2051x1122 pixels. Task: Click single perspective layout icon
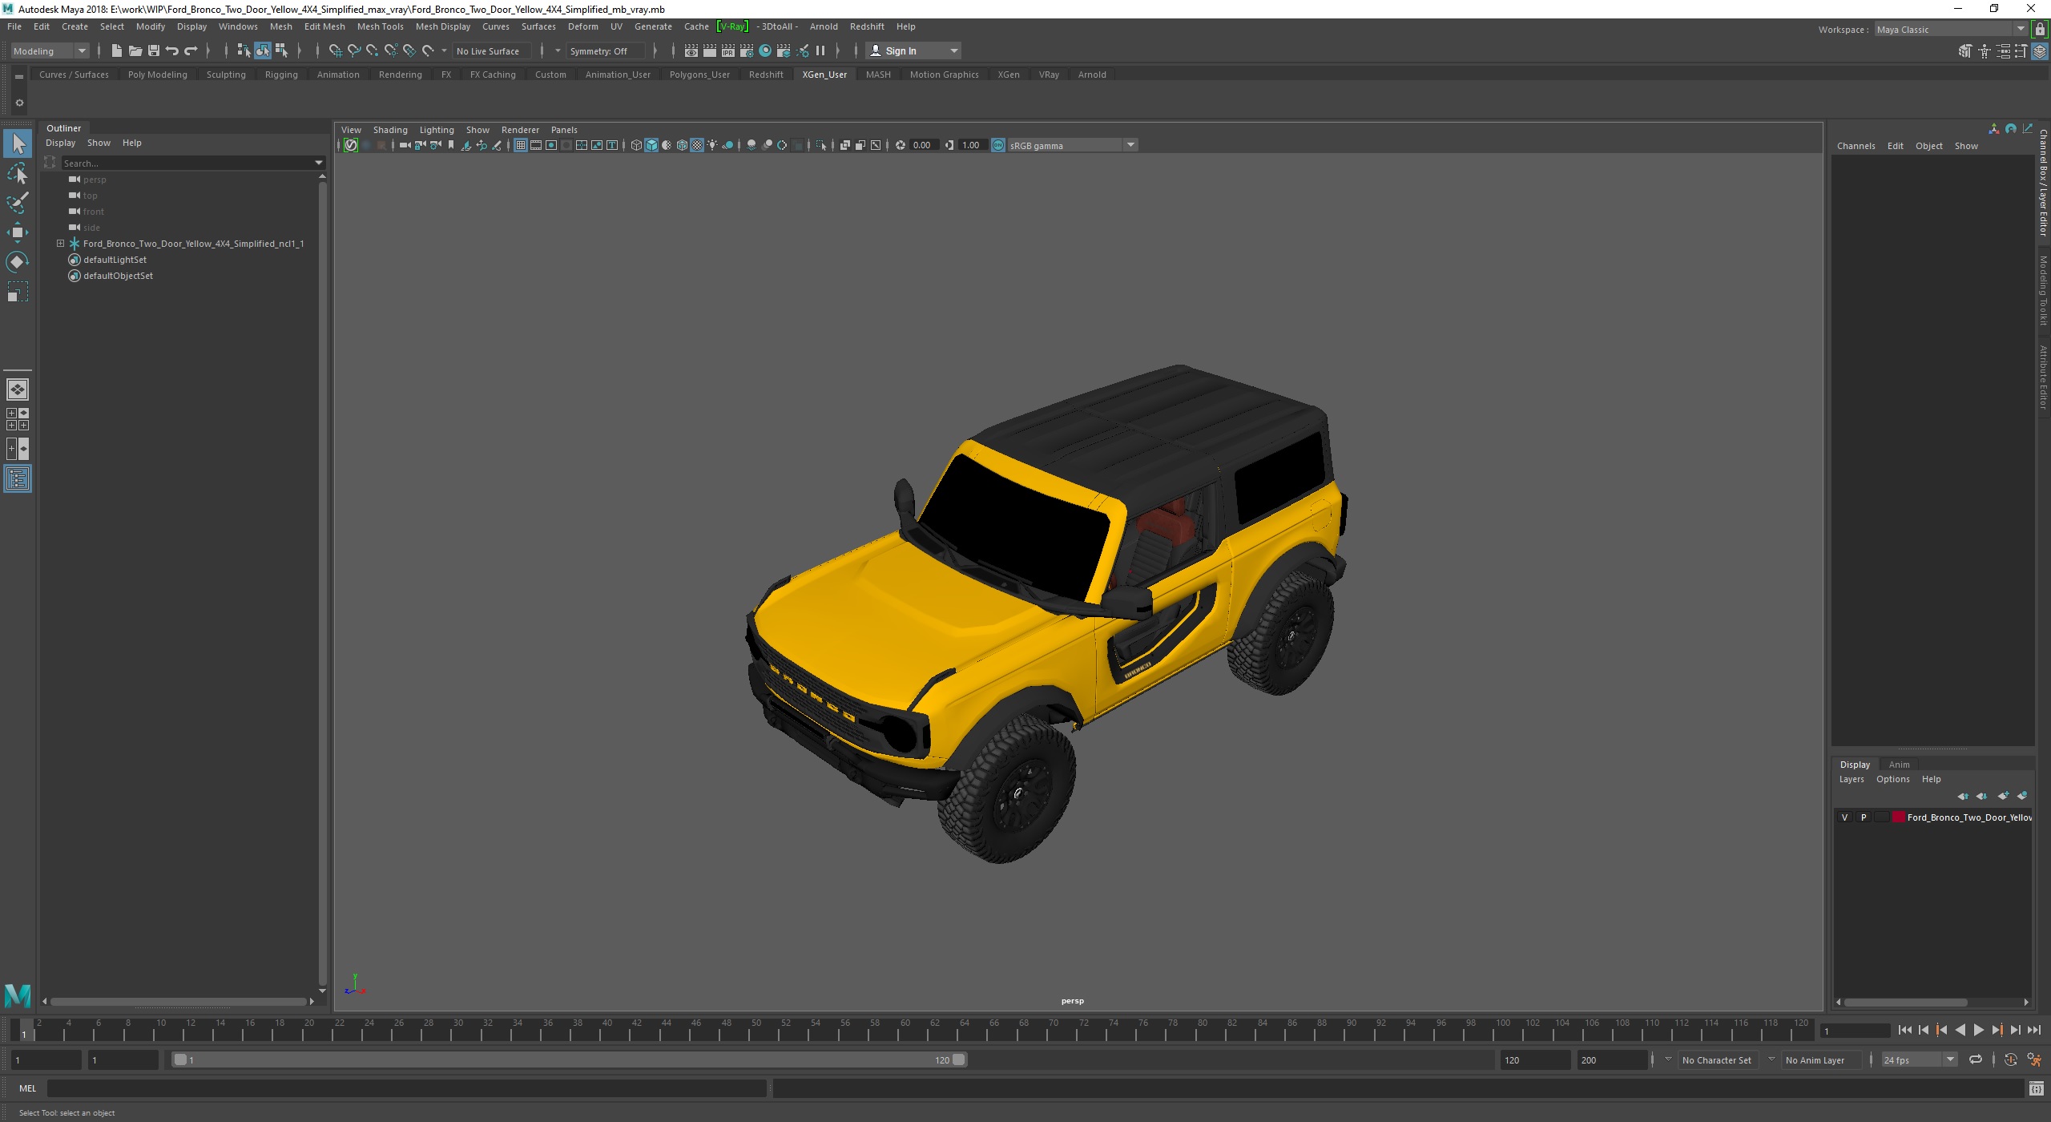click(18, 389)
